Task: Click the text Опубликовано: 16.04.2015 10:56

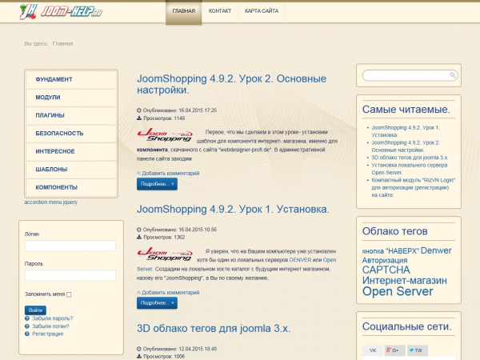Action: click(180, 230)
